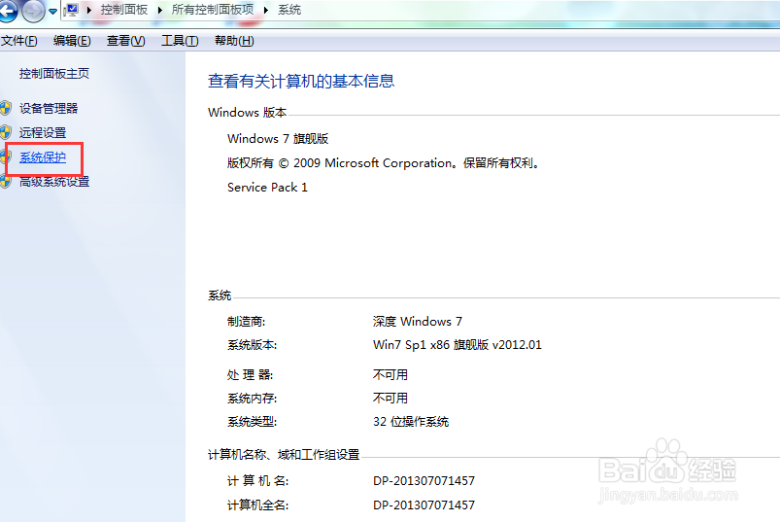Select value Win7 Sp1 x86 旗舰版 v2012.01
780x522 pixels.
(x=458, y=345)
